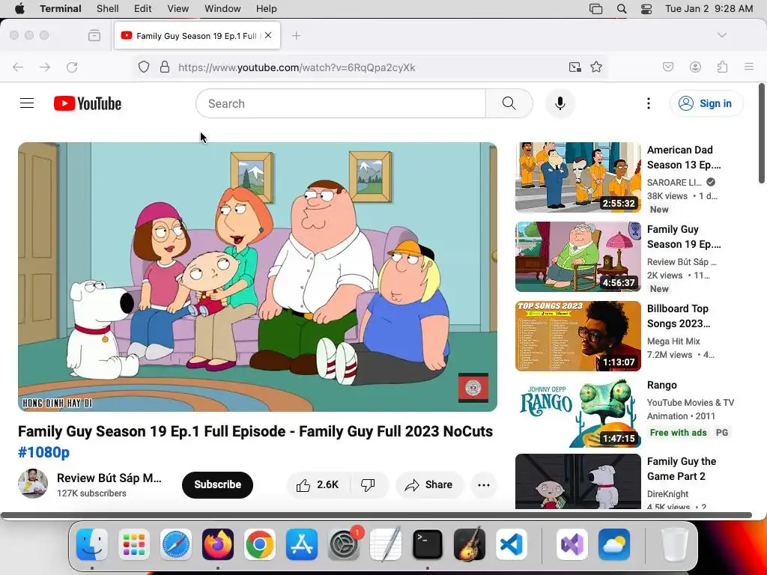Viewport: 767px width, 575px height.
Task: Launch Visual Studio Code from Dock
Action: point(512,544)
